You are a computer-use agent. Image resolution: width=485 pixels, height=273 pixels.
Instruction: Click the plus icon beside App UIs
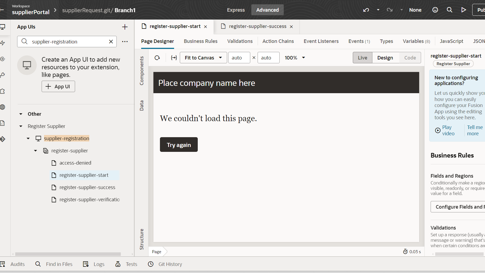[x=125, y=27]
